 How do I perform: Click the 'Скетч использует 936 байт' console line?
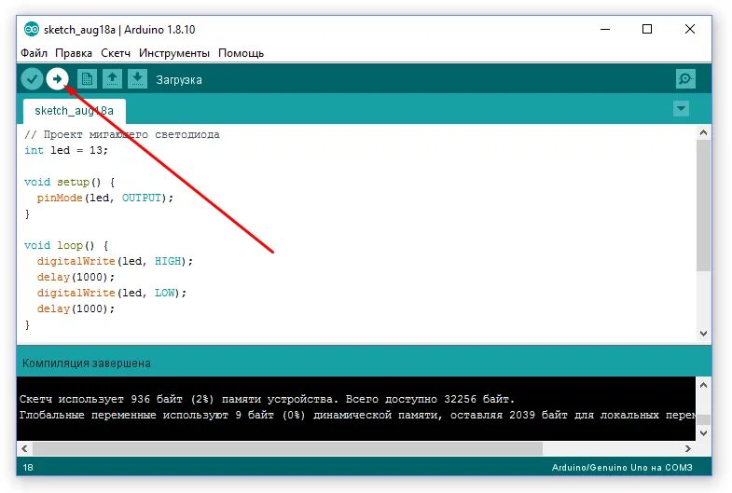tap(267, 399)
